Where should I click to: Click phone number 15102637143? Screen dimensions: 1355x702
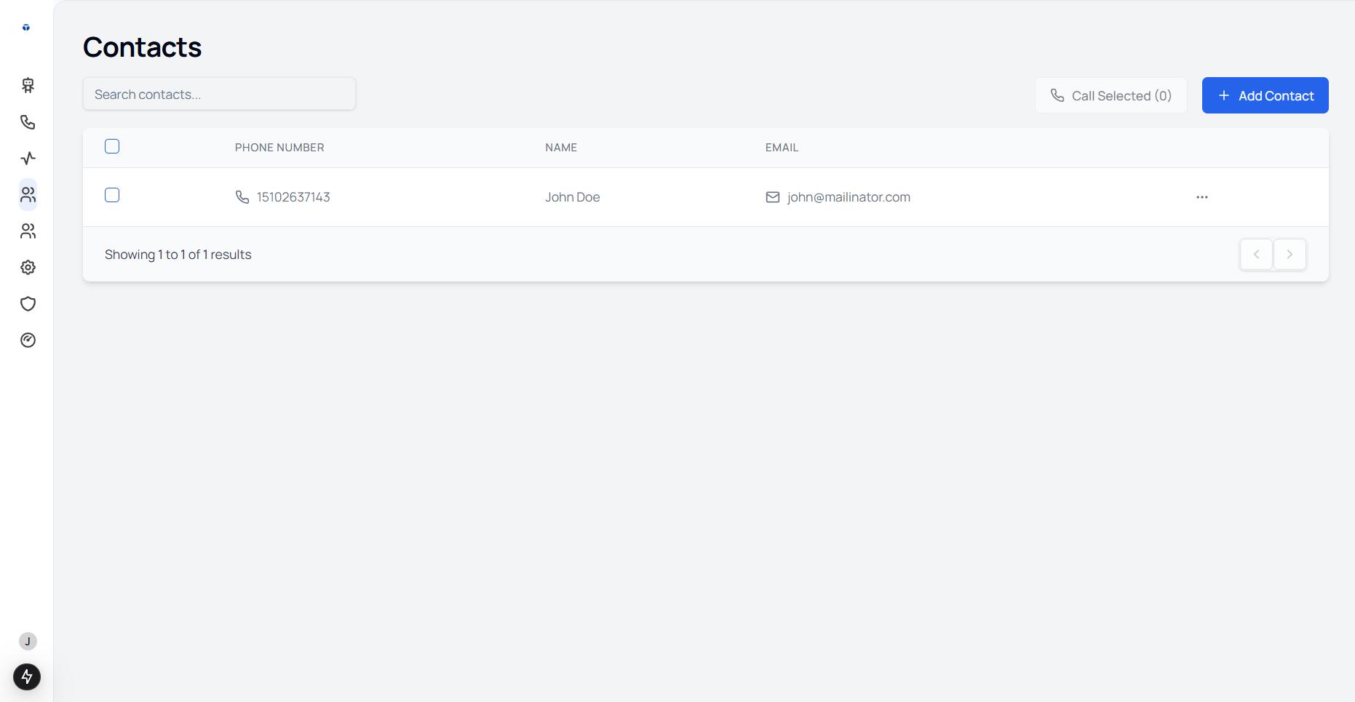pos(293,197)
